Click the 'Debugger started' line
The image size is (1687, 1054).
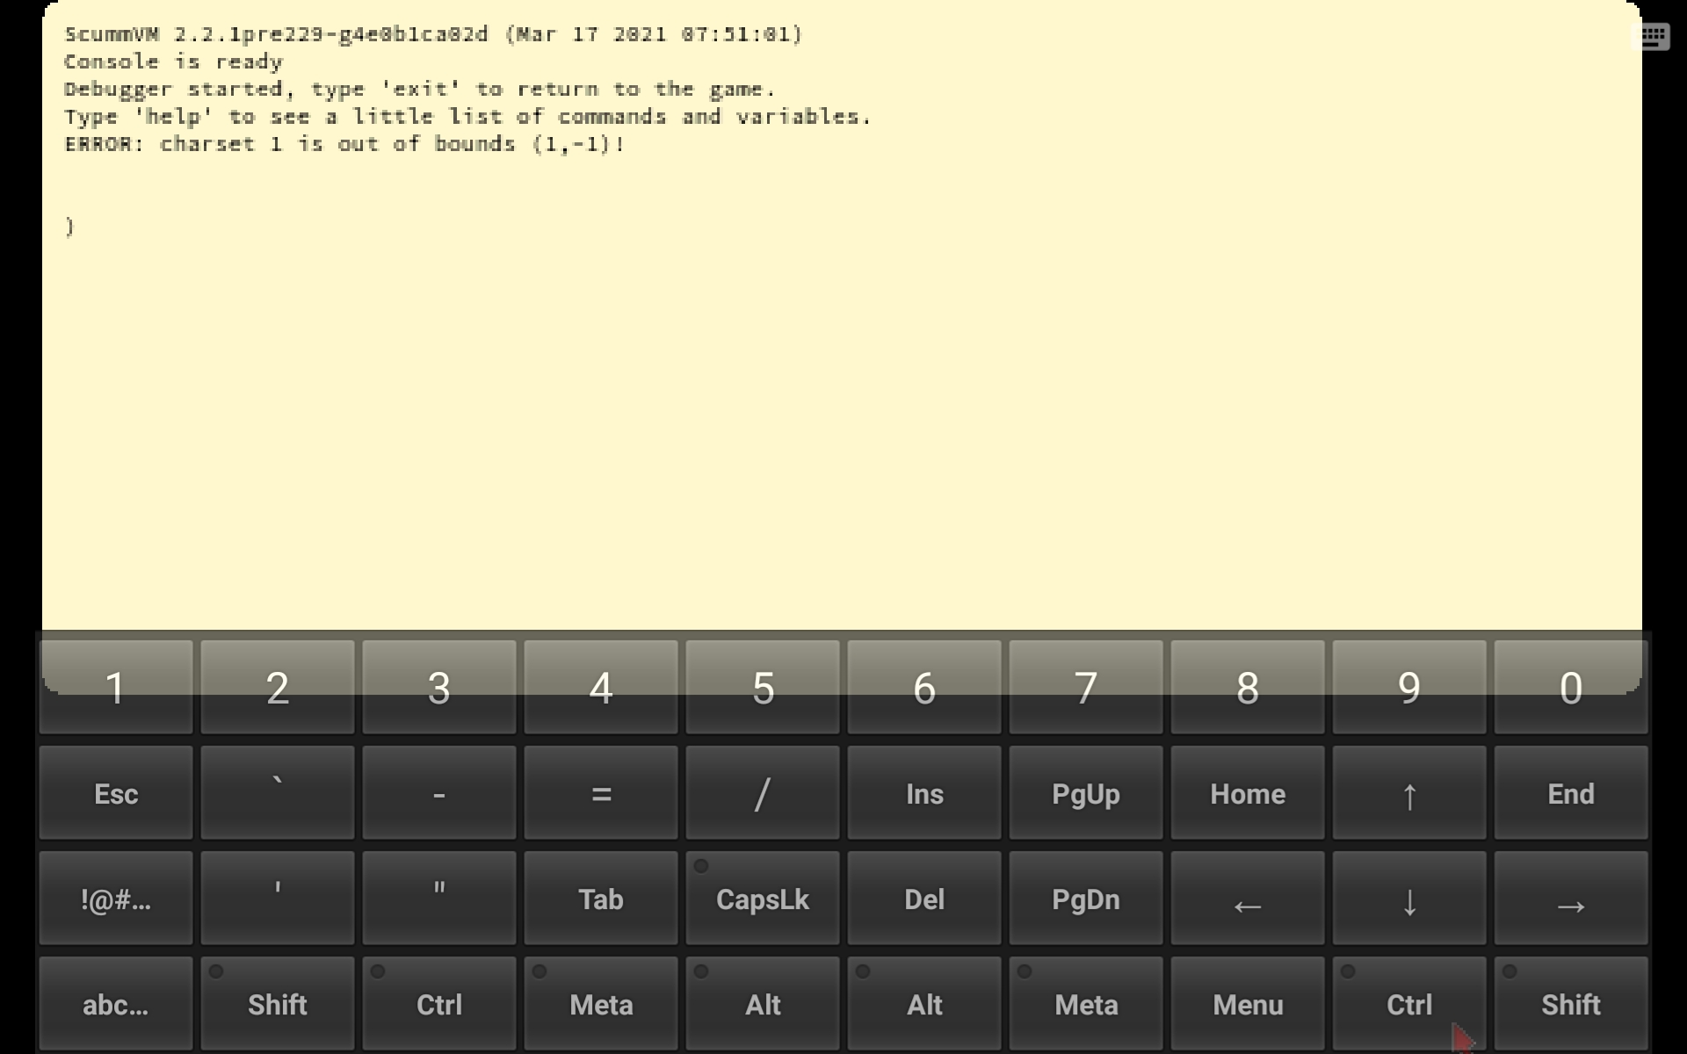click(x=420, y=89)
